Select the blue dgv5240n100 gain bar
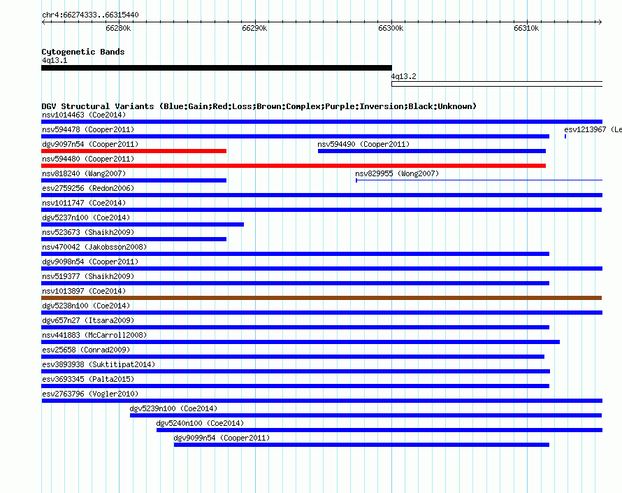This screenshot has height=493, width=622. click(379, 430)
